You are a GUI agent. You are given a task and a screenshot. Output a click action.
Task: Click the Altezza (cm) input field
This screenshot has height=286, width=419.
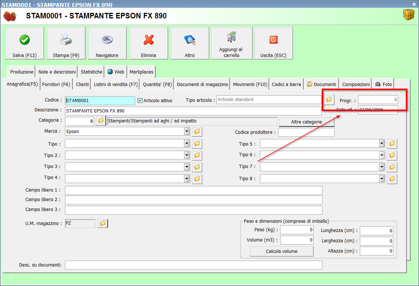pos(376,251)
